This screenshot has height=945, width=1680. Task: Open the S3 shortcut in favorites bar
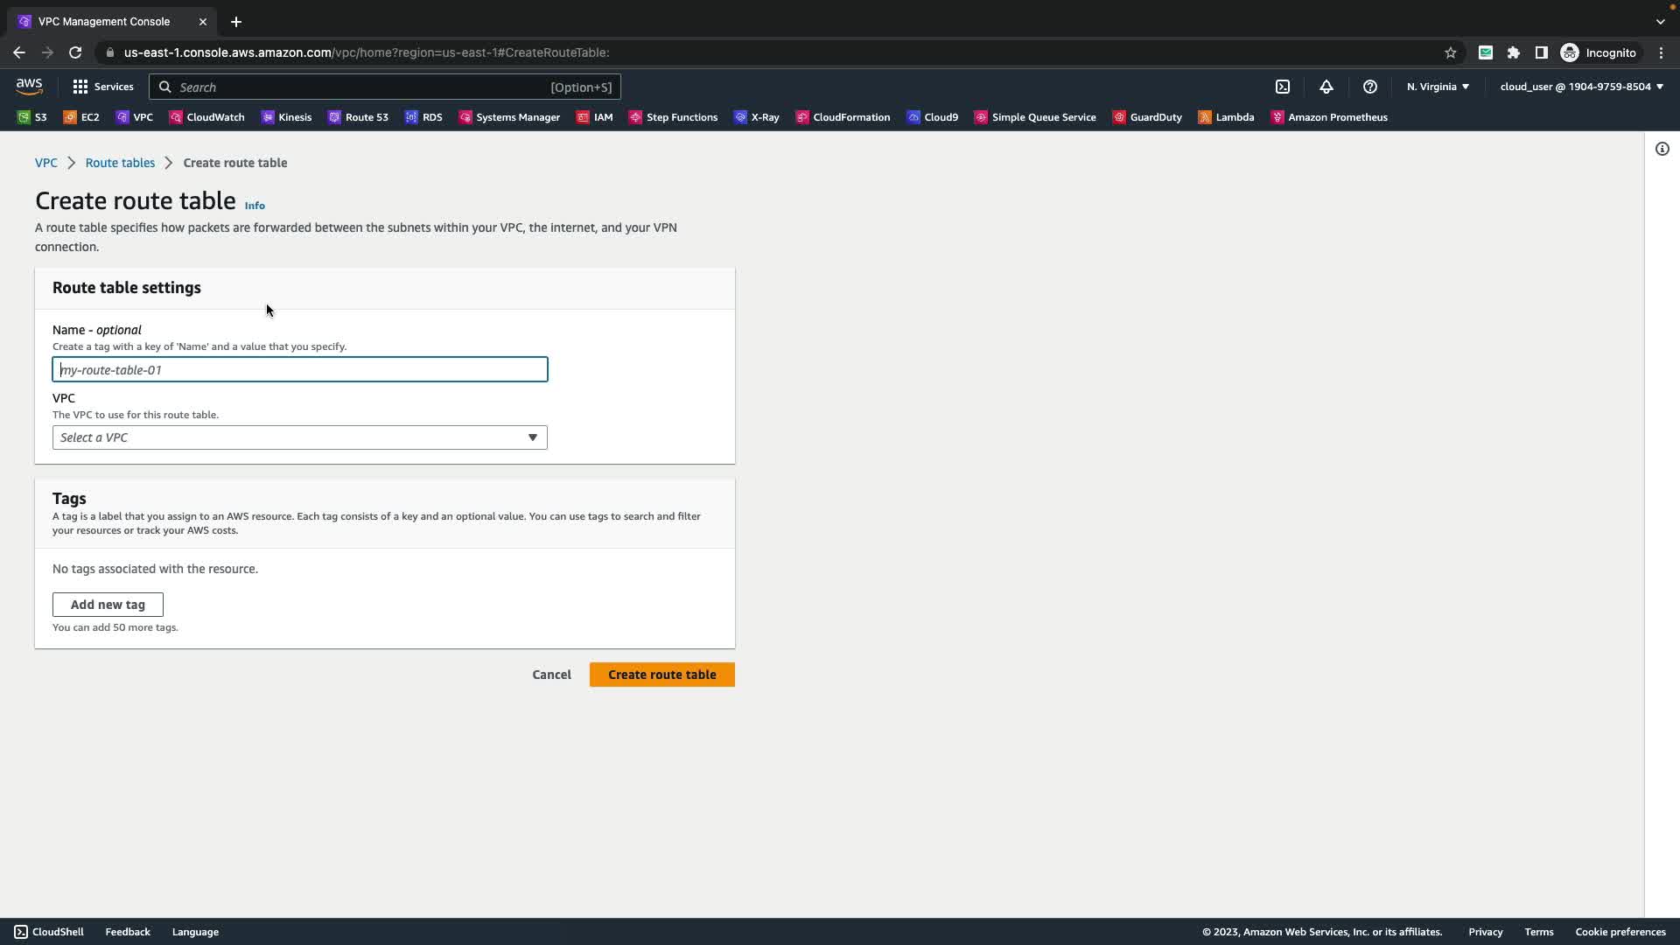[x=32, y=117]
